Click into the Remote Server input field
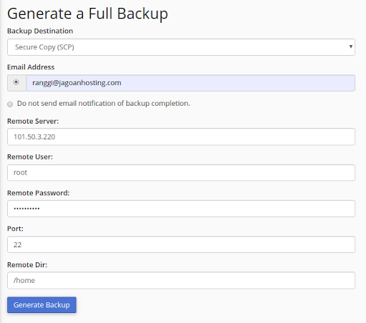Screen dimensions: 366x323 [181, 136]
